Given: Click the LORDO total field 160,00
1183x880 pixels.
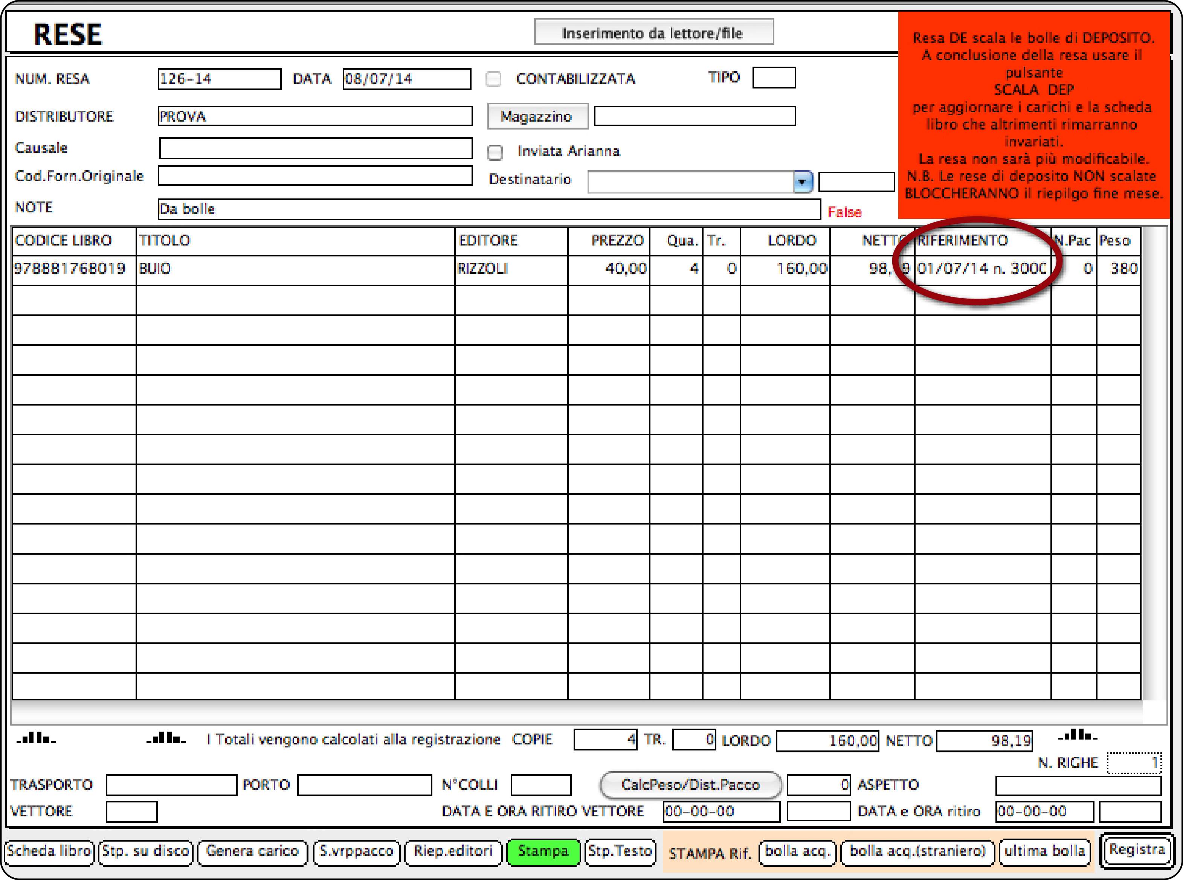Looking at the screenshot, I should [827, 741].
